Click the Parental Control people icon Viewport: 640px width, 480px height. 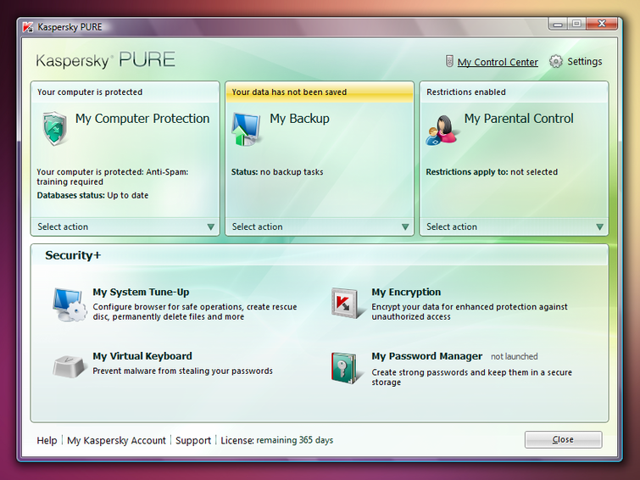point(442,131)
